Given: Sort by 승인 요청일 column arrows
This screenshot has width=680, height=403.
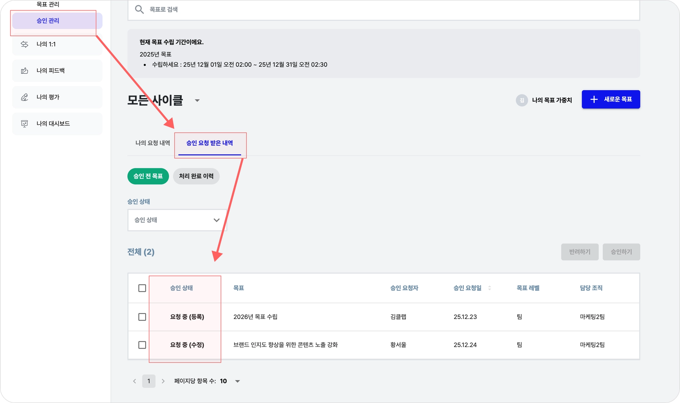Looking at the screenshot, I should tap(489, 288).
